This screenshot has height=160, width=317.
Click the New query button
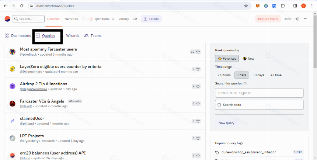coord(226,123)
